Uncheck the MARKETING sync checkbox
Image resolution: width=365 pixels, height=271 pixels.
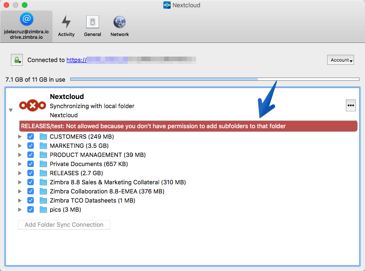click(x=31, y=146)
